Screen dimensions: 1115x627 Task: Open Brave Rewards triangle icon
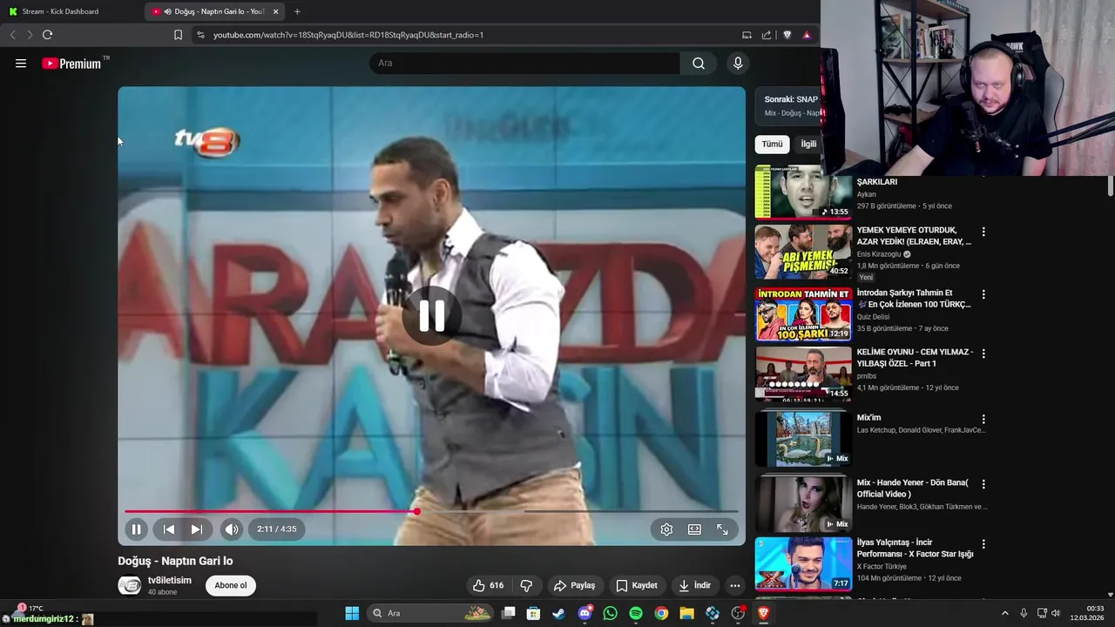pos(807,35)
